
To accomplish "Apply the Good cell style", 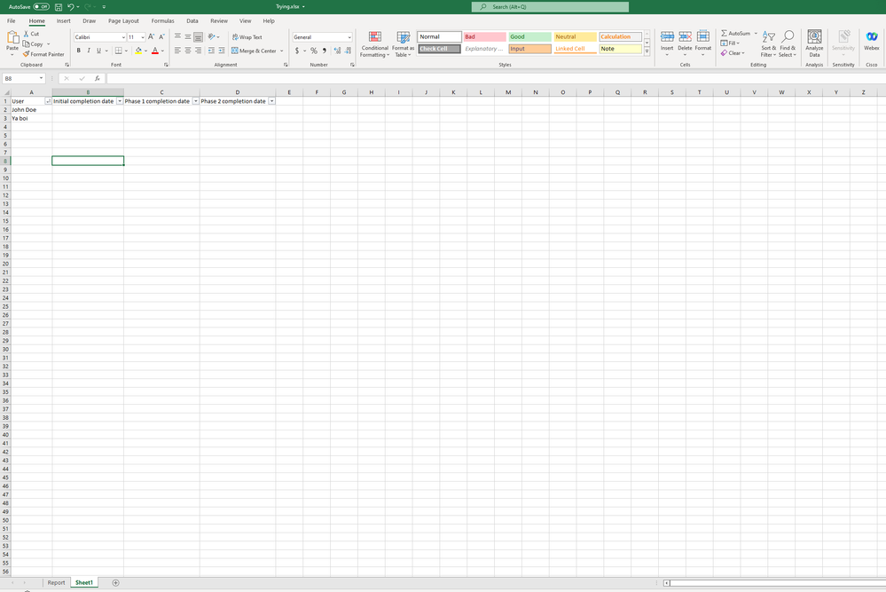I will (x=529, y=36).
